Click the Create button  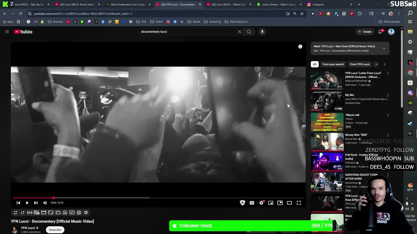pyautogui.click(x=365, y=32)
